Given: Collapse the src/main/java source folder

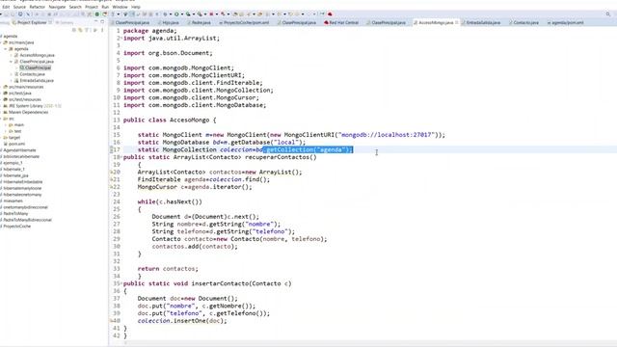Looking at the screenshot, I should (x=2, y=42).
